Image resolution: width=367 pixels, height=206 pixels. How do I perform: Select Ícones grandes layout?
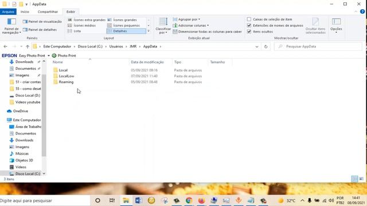(122, 20)
